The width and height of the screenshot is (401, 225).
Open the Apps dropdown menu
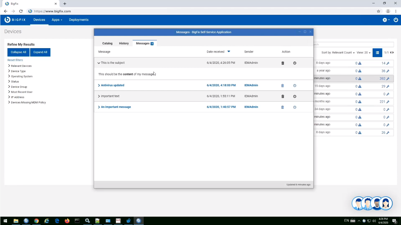pyautogui.click(x=57, y=20)
